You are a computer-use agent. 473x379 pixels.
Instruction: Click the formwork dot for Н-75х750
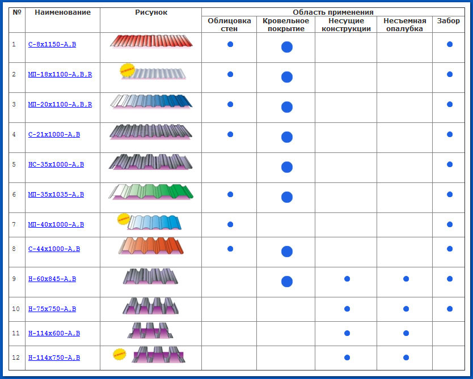406,309
